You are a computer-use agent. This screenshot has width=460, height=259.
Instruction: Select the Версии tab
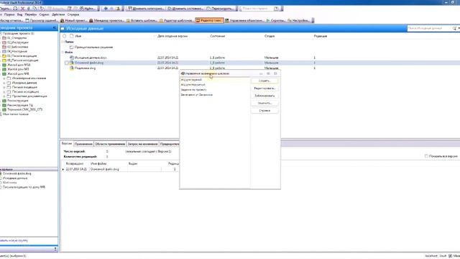67,144
